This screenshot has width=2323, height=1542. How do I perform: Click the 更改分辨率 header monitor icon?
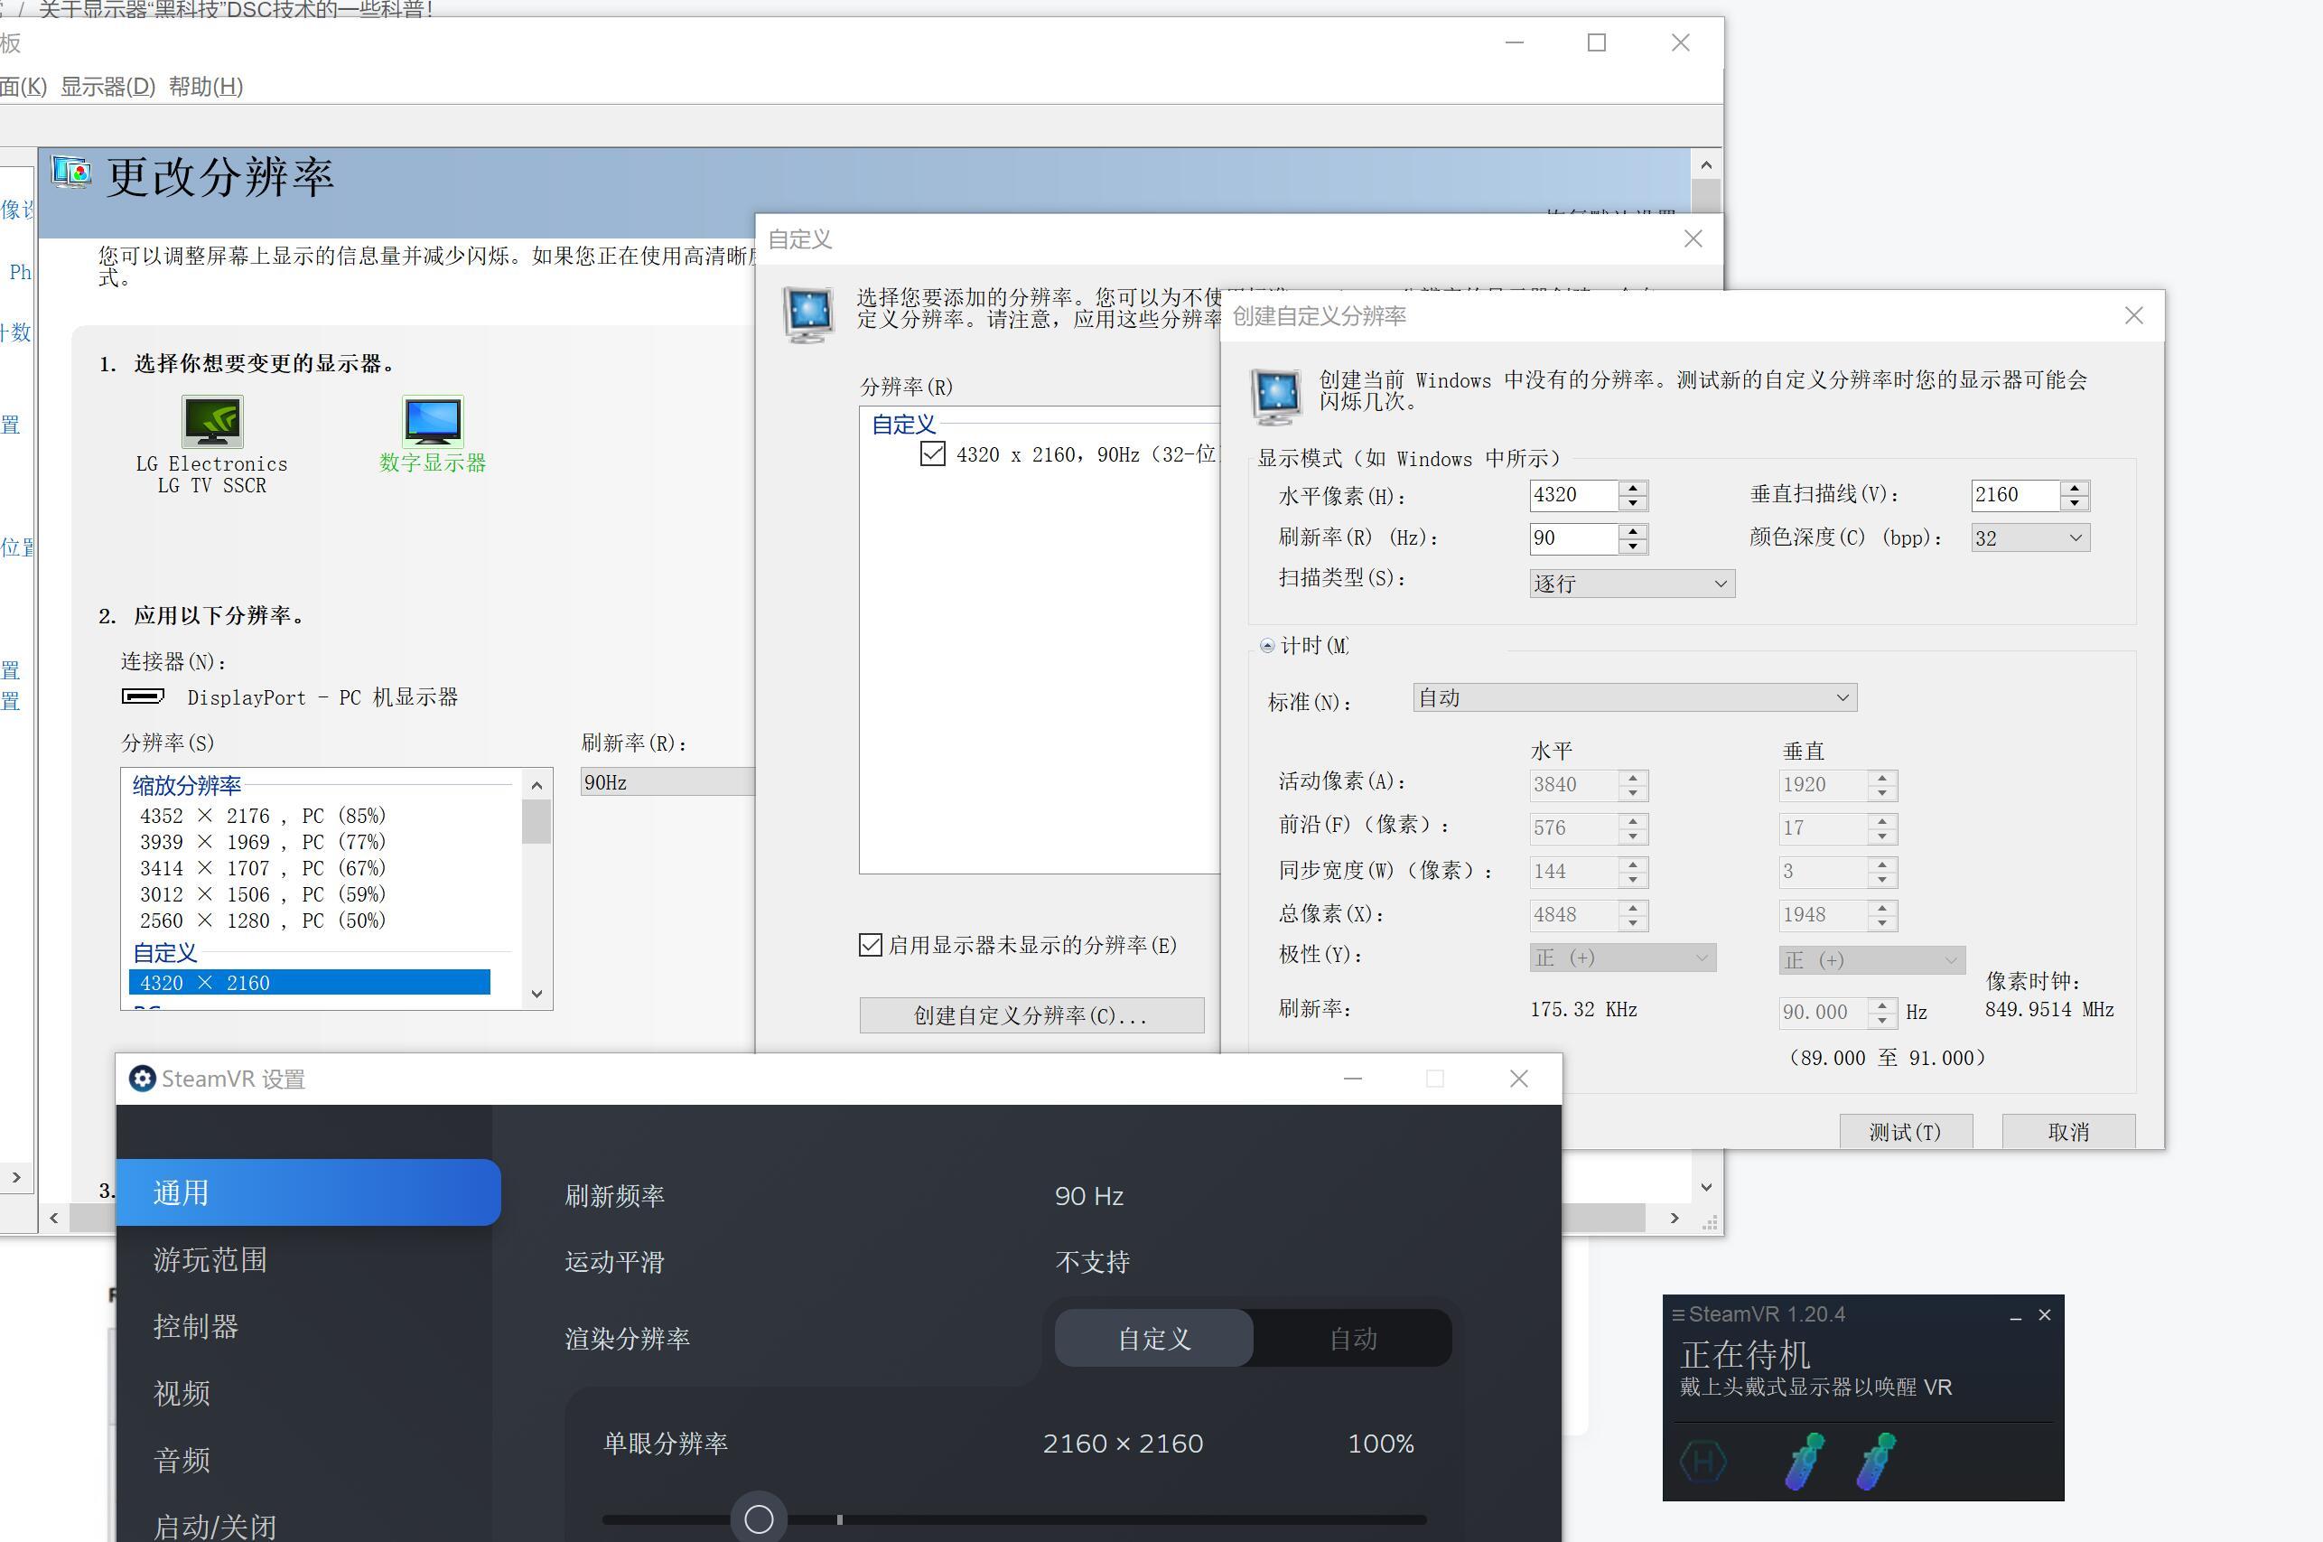(x=71, y=173)
